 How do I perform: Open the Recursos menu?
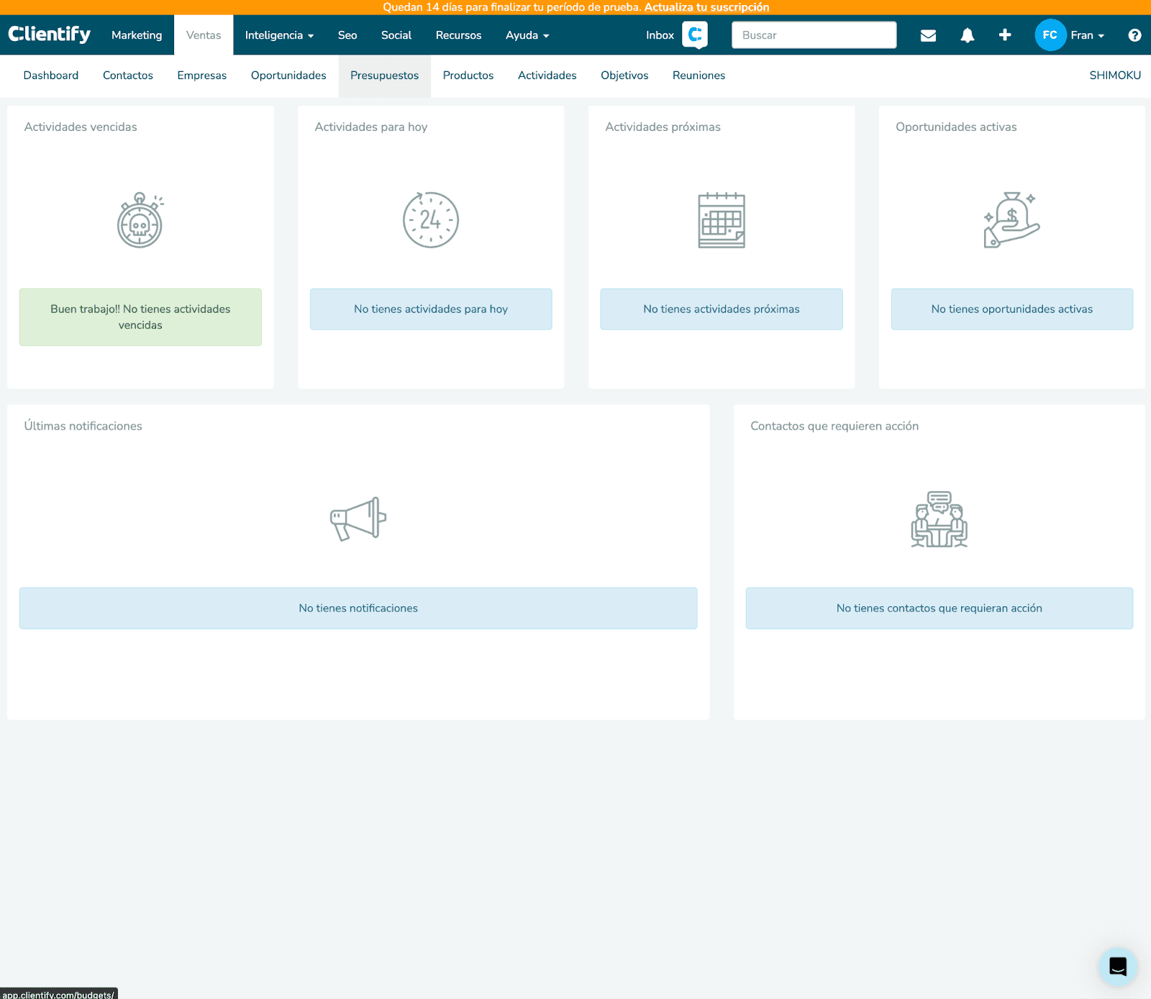(x=458, y=35)
